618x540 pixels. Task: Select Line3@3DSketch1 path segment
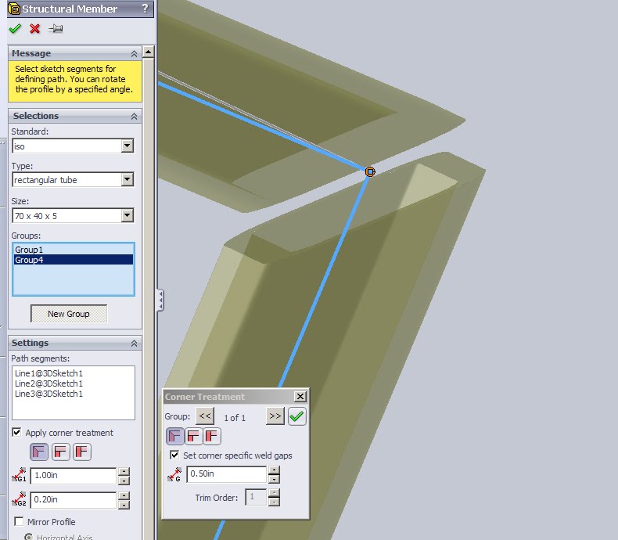pos(49,394)
